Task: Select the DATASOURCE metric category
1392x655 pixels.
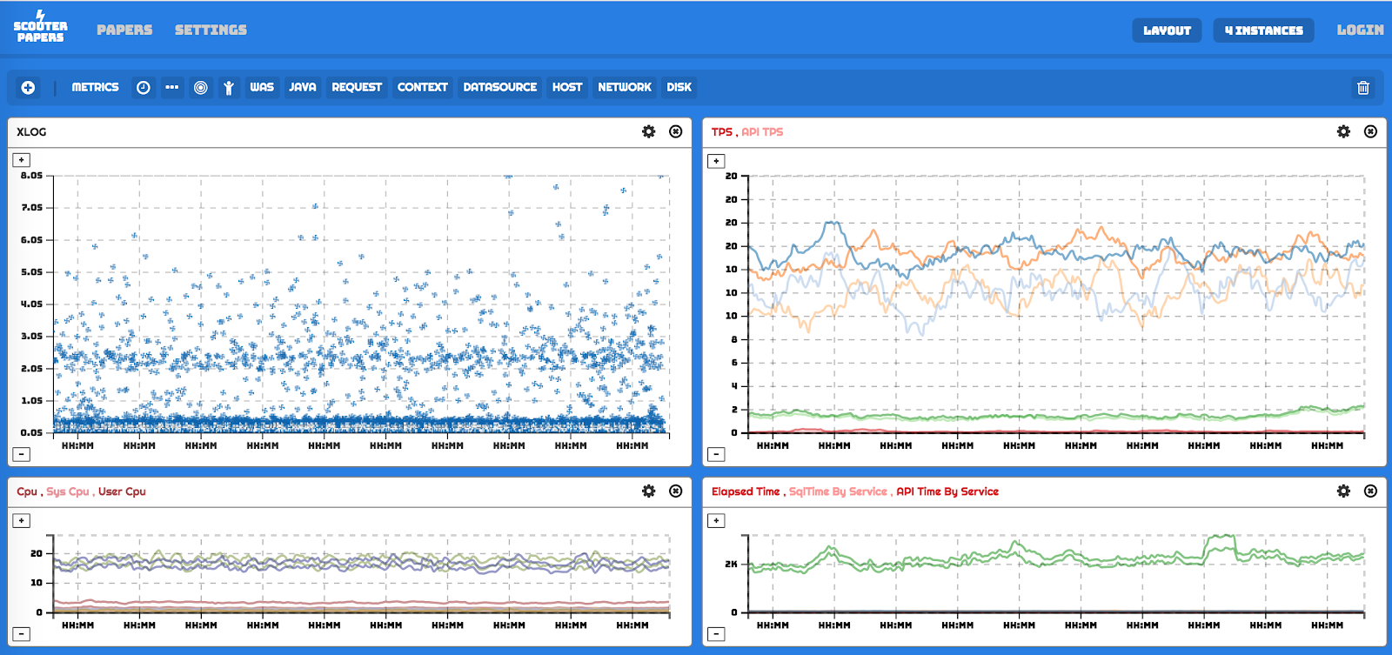Action: (500, 87)
